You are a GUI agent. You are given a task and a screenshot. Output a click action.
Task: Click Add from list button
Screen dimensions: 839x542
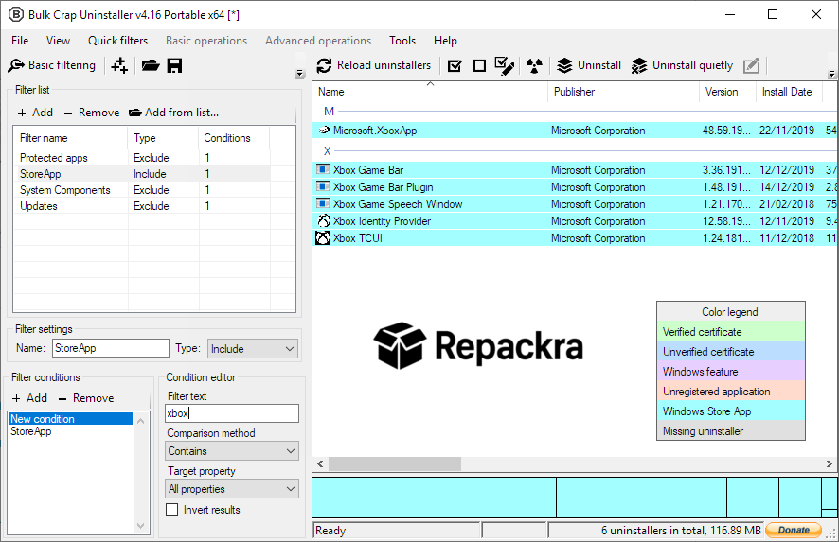[174, 113]
